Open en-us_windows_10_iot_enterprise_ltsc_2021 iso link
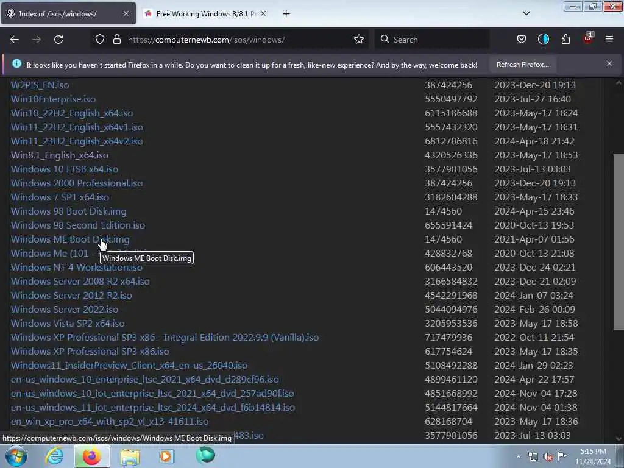Image resolution: width=624 pixels, height=468 pixels. [x=152, y=394]
